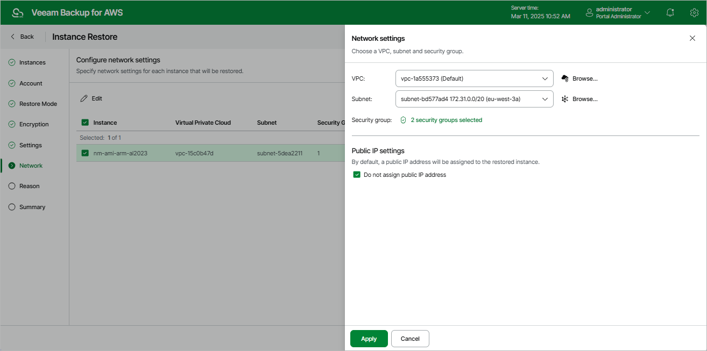The width and height of the screenshot is (707, 351).
Task: Open the 2 security groups selected link
Action: (446, 120)
